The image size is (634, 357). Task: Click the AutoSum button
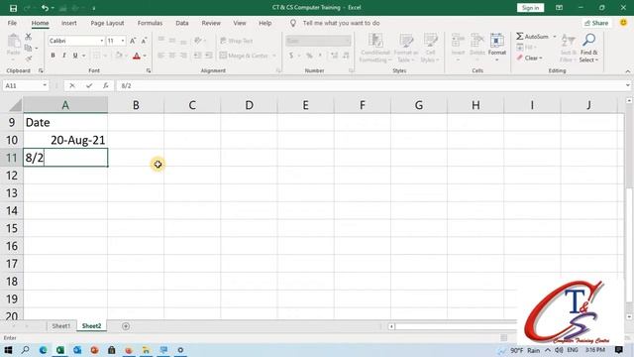(532, 37)
